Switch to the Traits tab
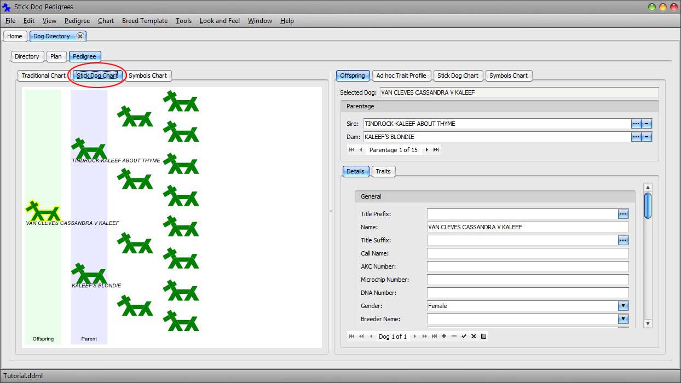 click(x=383, y=171)
